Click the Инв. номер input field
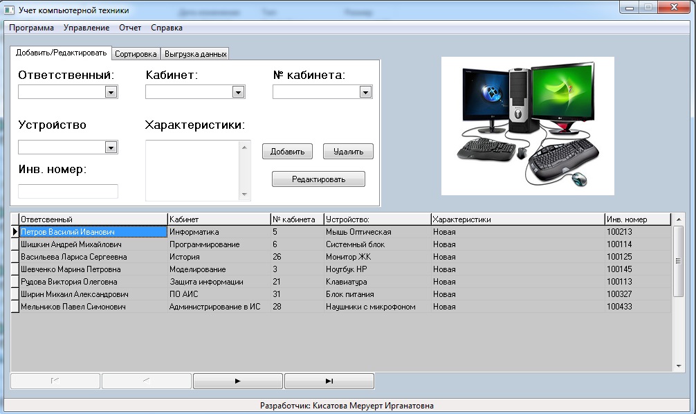696x414 pixels. pyautogui.click(x=68, y=192)
